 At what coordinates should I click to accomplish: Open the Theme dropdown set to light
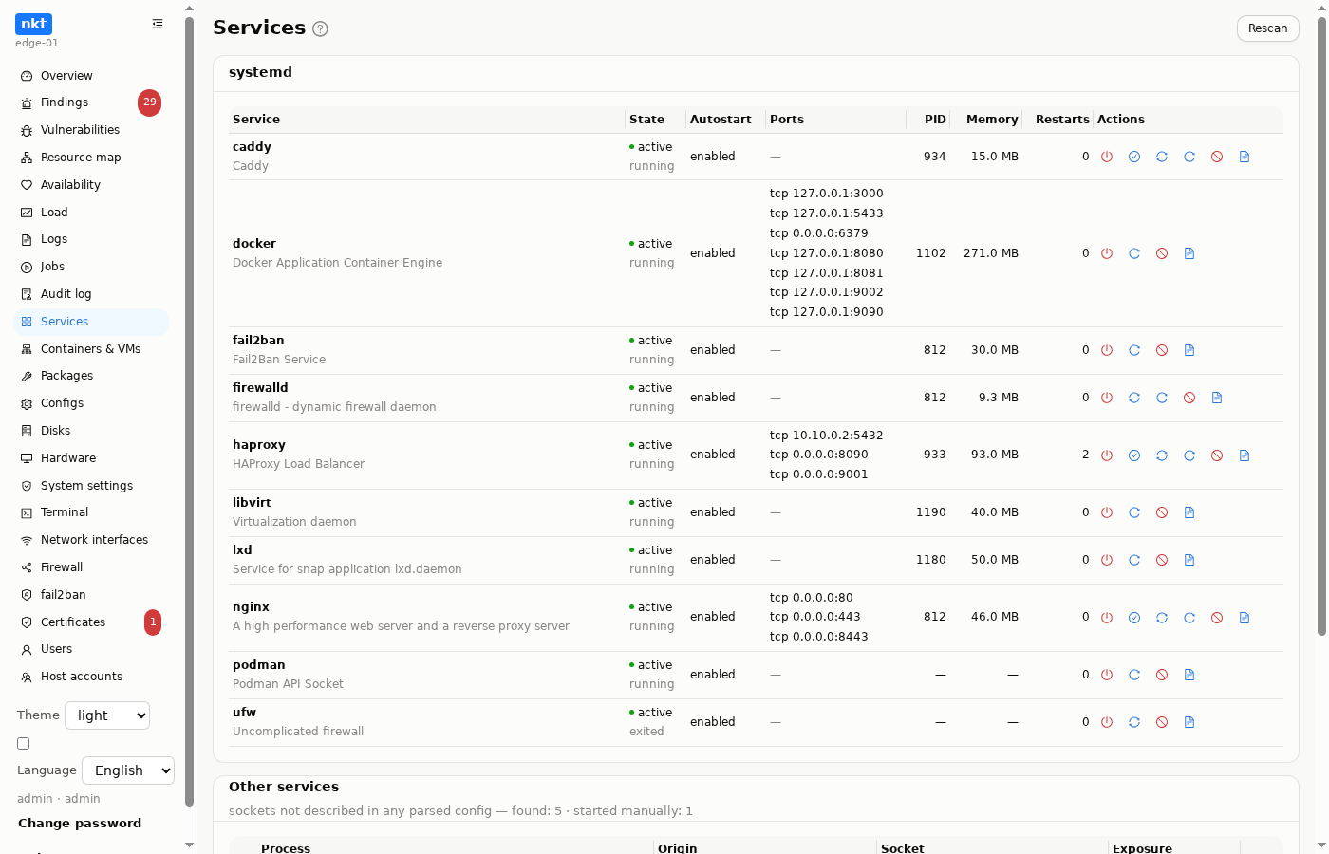[x=107, y=715]
